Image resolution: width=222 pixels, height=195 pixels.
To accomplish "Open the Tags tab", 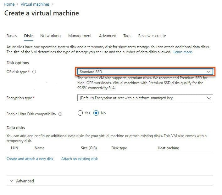I will coord(127,36).
